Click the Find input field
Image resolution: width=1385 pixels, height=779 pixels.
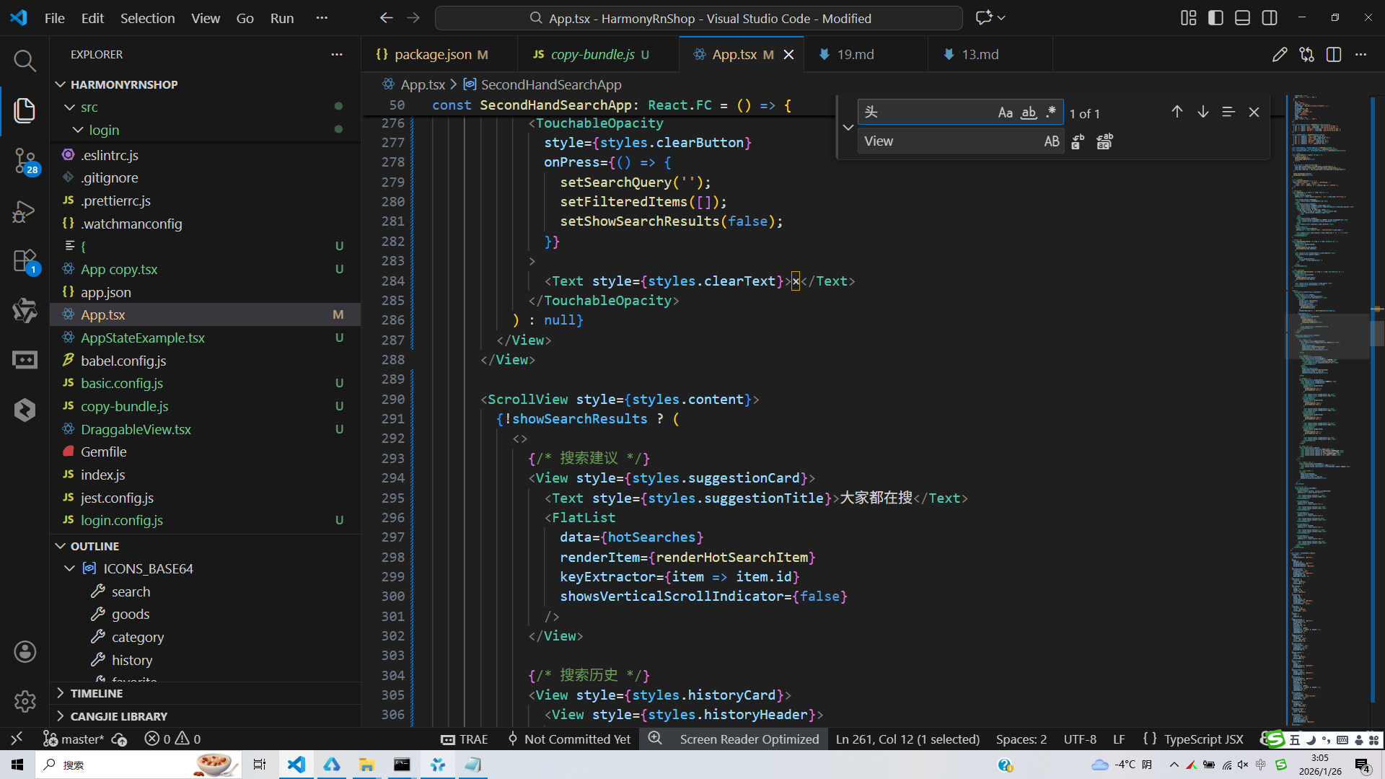(927, 113)
